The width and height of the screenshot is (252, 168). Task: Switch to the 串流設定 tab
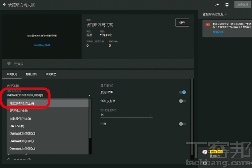click(12, 74)
